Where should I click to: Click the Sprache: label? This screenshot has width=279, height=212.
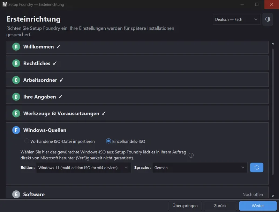point(142,167)
